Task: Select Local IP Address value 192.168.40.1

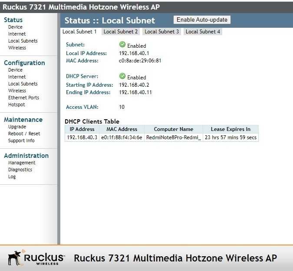Action: point(134,53)
